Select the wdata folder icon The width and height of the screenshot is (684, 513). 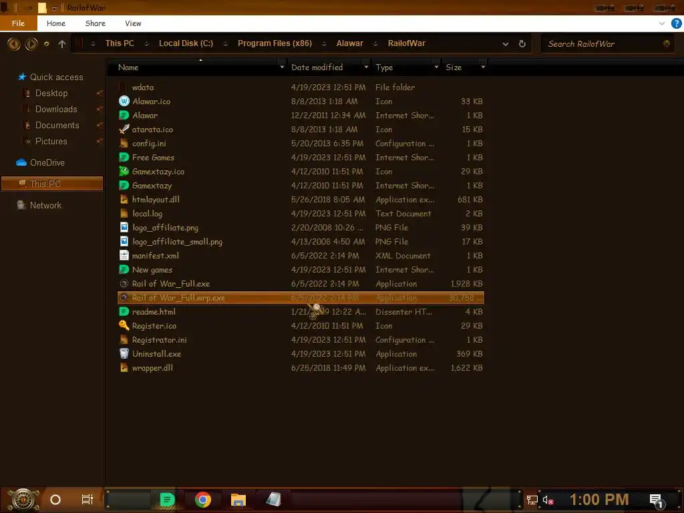point(124,88)
